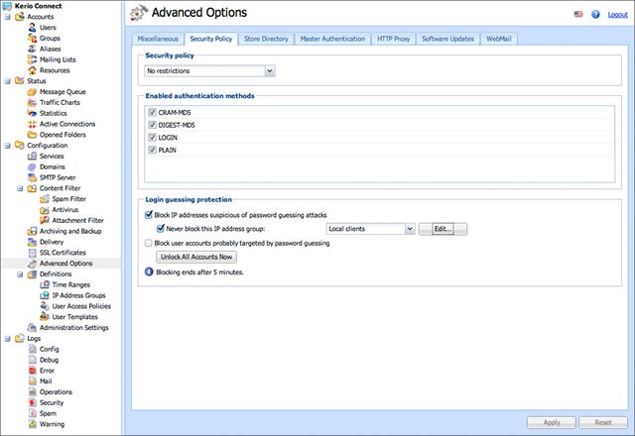Toggle LOGIN authentication checkbox

point(152,137)
